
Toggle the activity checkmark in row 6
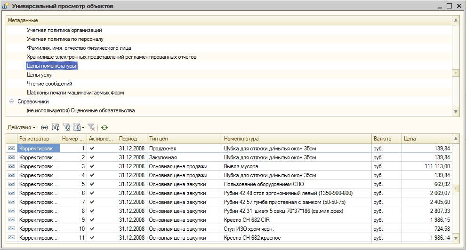[92, 193]
